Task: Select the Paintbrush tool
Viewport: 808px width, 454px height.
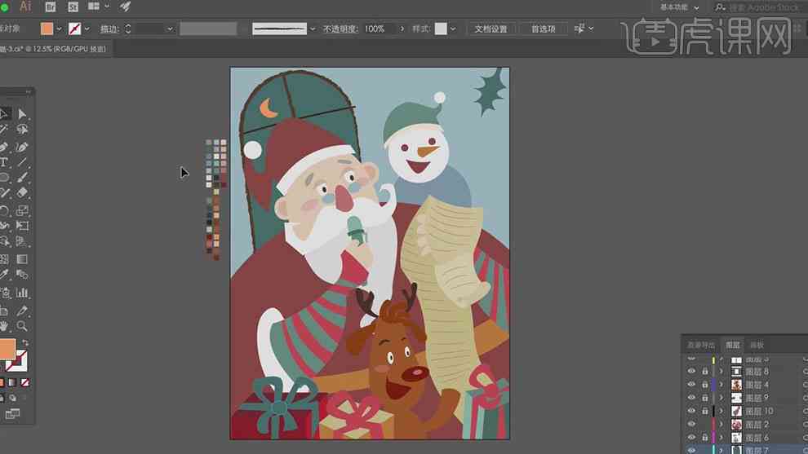Action: [22, 178]
